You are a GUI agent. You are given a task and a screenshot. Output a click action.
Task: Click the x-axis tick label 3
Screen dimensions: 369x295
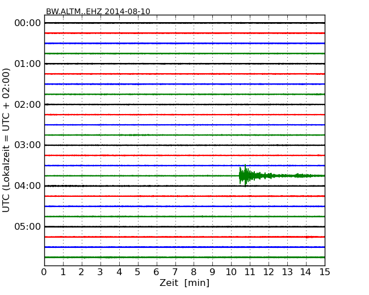(100, 272)
